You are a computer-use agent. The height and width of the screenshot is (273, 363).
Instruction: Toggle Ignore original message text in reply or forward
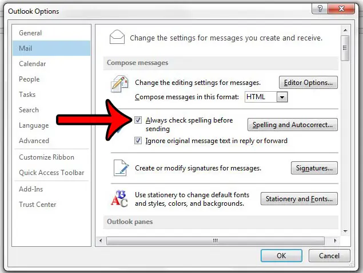(x=138, y=141)
